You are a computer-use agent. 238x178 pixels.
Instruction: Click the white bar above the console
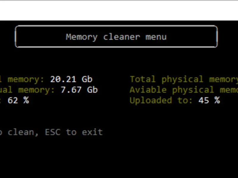coord(119,11)
